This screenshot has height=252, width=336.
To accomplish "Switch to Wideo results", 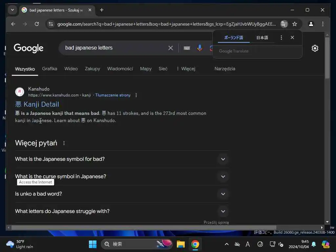I will (71, 69).
